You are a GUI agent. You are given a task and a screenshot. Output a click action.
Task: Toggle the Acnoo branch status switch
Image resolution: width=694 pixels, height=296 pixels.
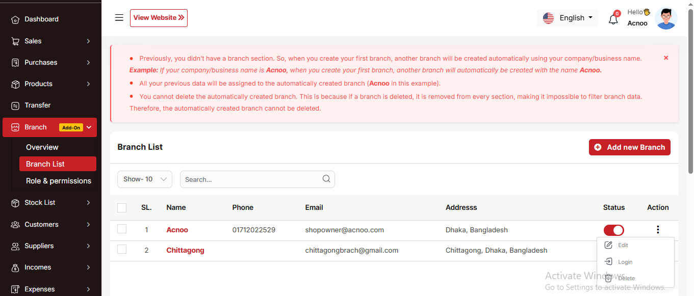[x=613, y=230]
